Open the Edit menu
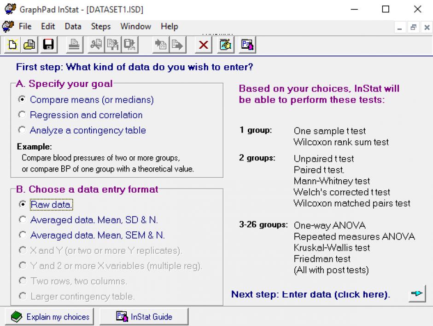 click(x=48, y=27)
